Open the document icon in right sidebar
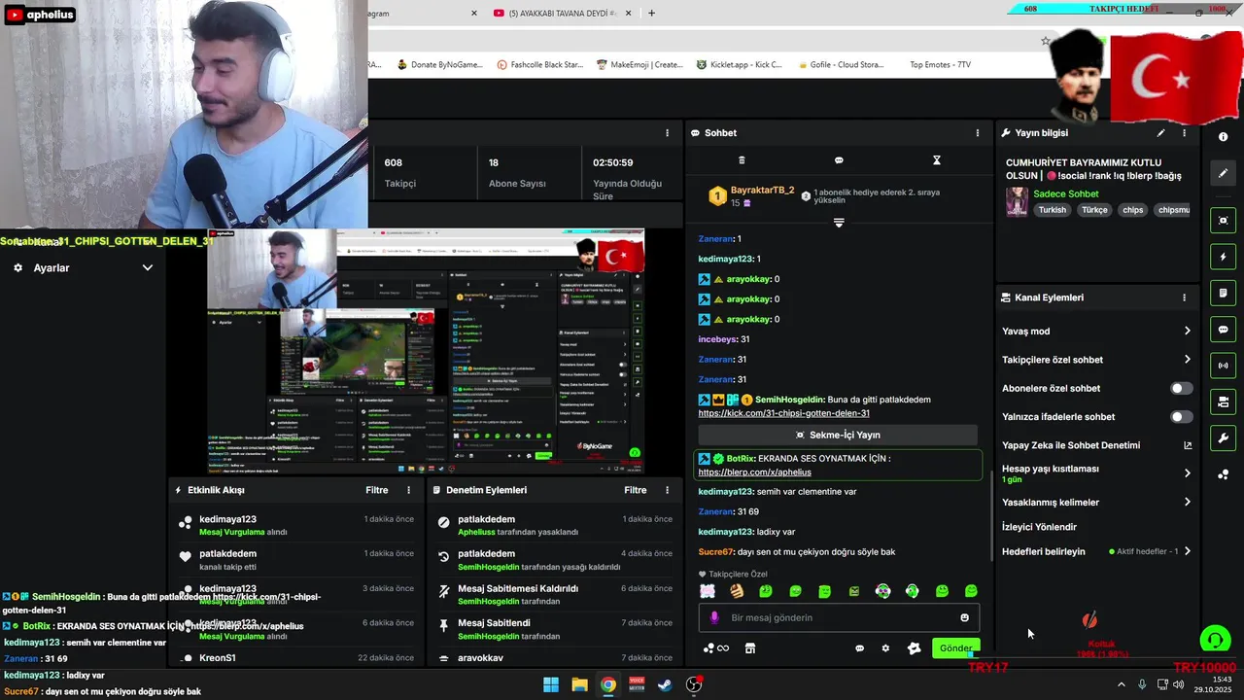 pyautogui.click(x=1223, y=293)
